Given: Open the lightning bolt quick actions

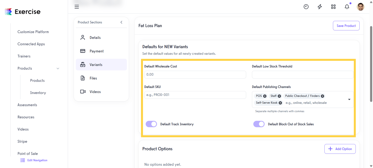Looking at the screenshot, I should tap(320, 7).
